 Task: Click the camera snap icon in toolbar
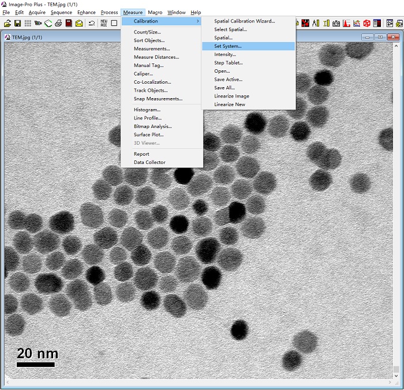point(336,23)
